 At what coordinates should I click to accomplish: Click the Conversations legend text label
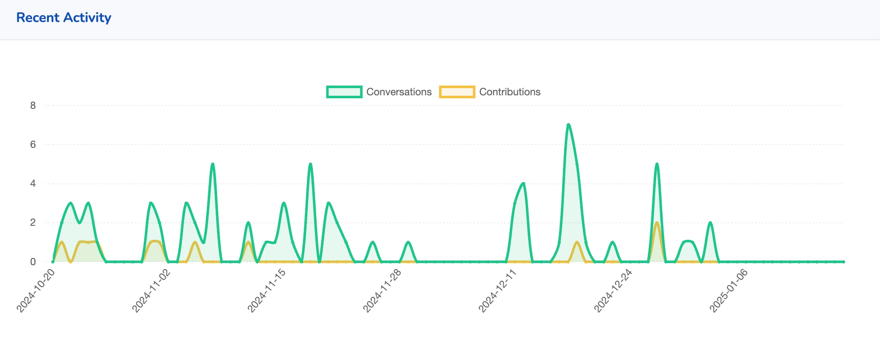[x=398, y=92]
